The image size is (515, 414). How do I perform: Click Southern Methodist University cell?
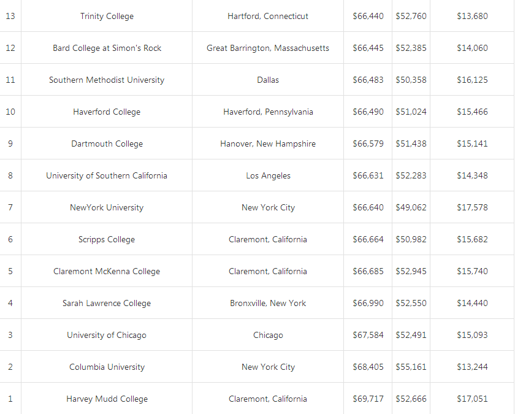pyautogui.click(x=107, y=80)
